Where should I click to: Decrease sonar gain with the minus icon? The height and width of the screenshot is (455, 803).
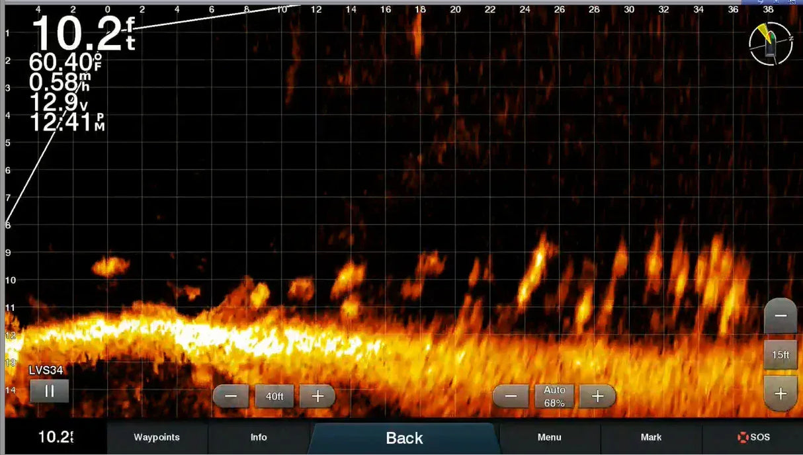pyautogui.click(x=511, y=395)
